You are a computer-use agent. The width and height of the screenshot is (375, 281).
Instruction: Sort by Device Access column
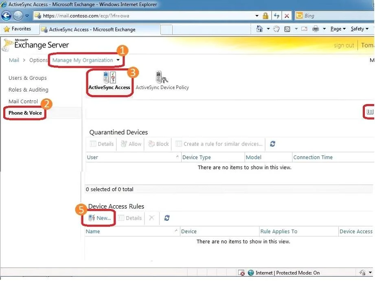[356, 231]
